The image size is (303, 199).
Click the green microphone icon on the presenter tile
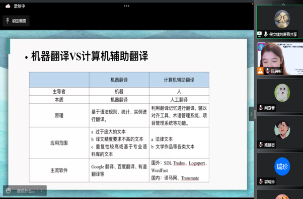pos(266,34)
